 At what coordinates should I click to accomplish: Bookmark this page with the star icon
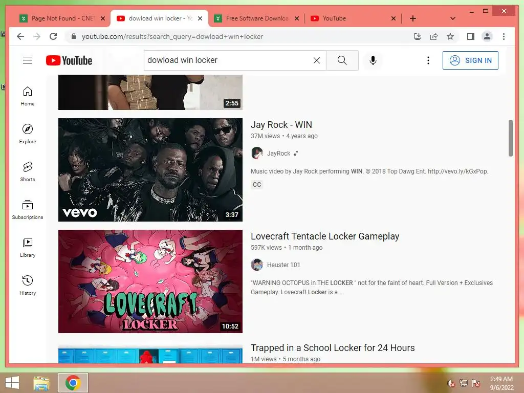point(450,36)
